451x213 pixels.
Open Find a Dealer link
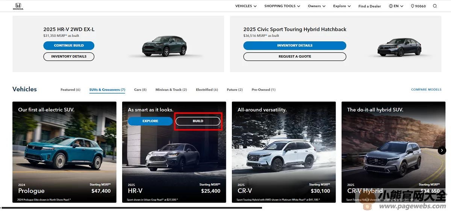(369, 6)
